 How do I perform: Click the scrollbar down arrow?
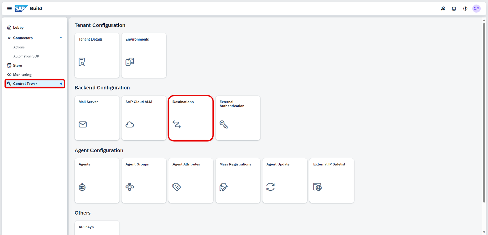484,232
